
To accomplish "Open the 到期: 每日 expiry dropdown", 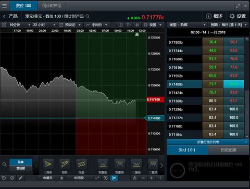I will point(229,25).
